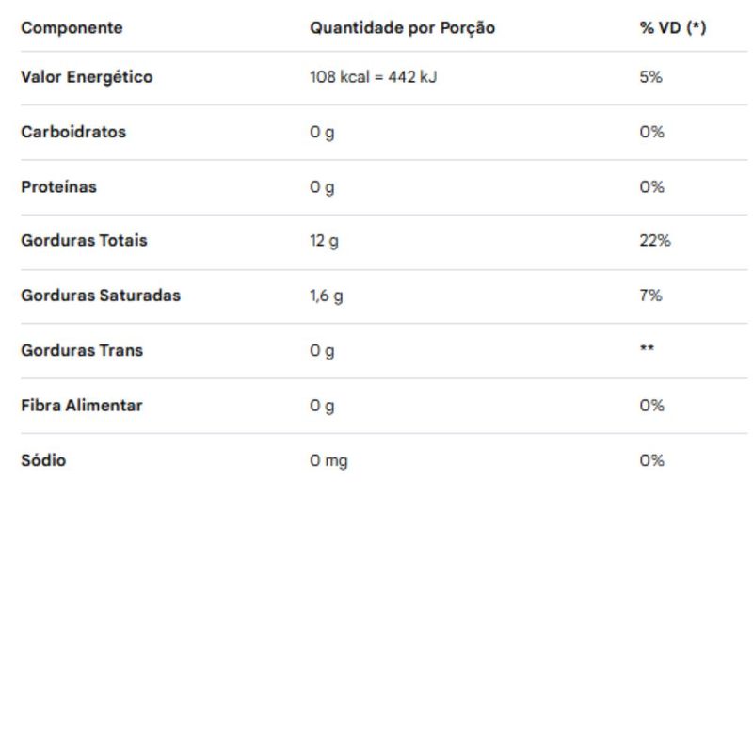Click the Sódio row label
This screenshot has width=753, height=753.
pyautogui.click(x=43, y=460)
